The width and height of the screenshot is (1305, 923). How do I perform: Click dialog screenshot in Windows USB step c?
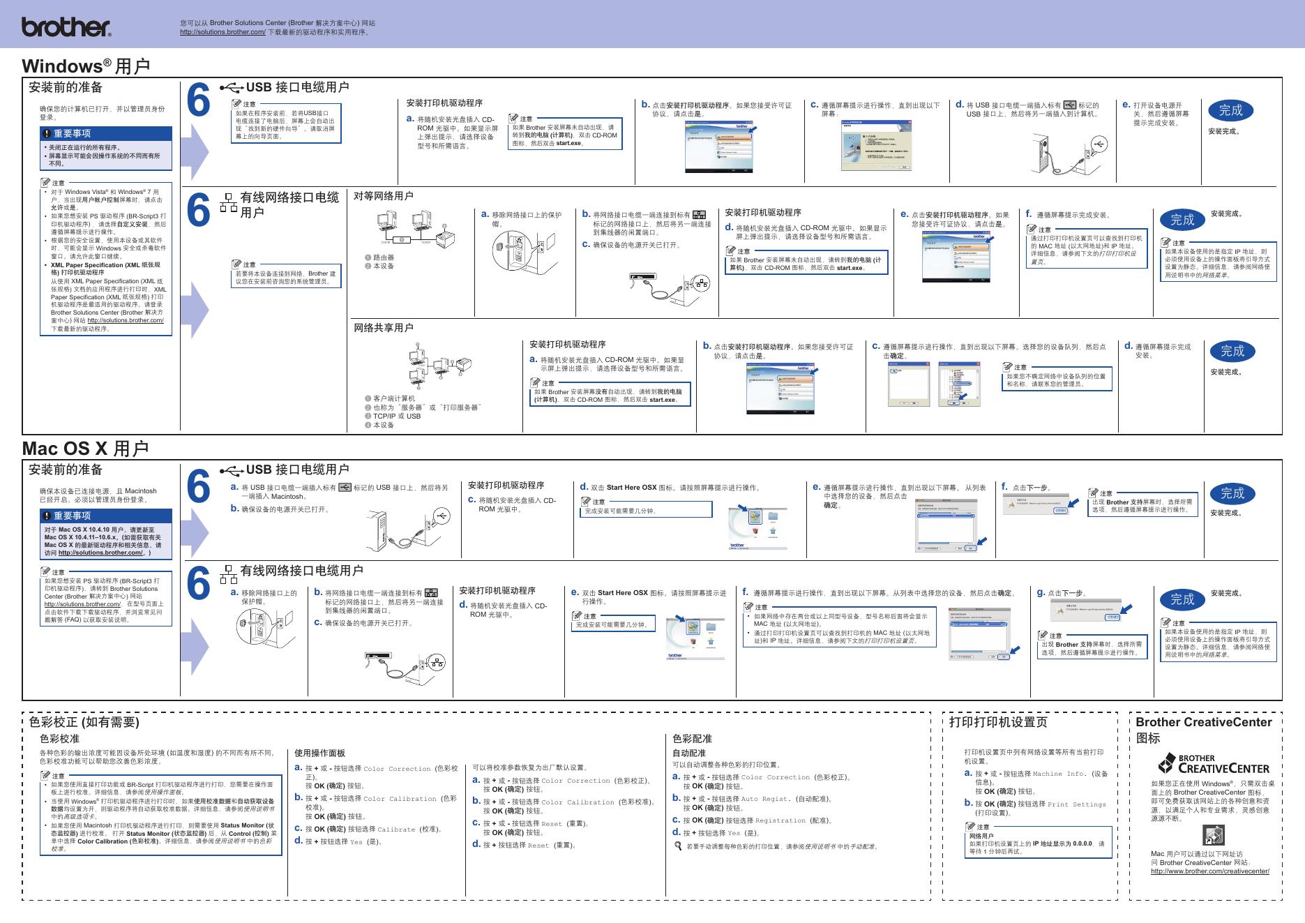coord(877,145)
